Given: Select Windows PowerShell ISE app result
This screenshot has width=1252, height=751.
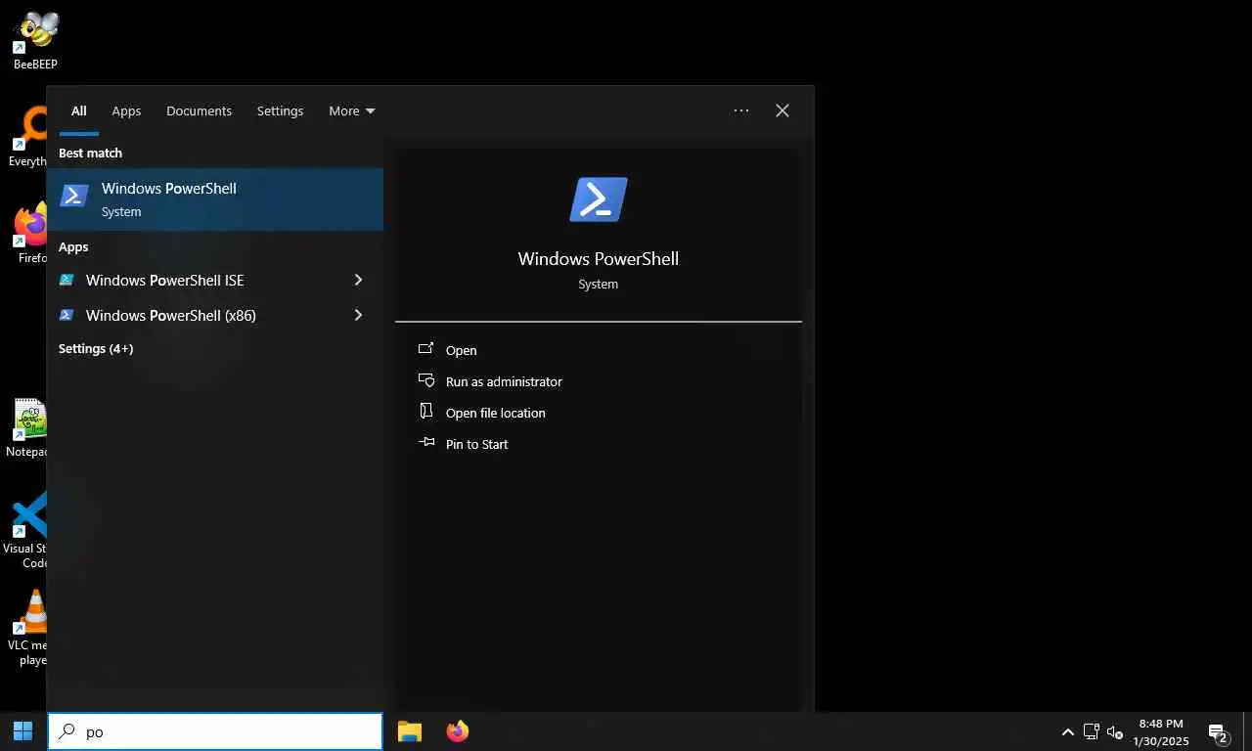Looking at the screenshot, I should coord(215,280).
